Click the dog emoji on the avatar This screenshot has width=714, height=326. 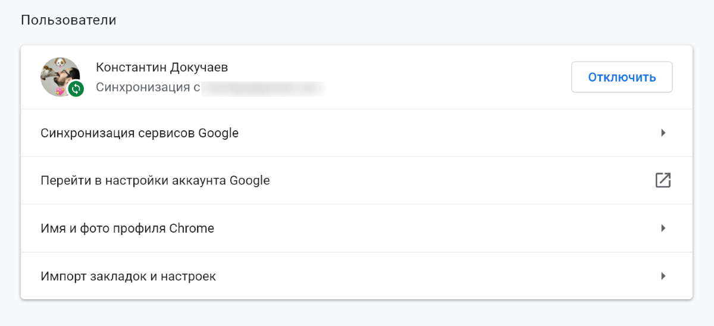(x=59, y=62)
